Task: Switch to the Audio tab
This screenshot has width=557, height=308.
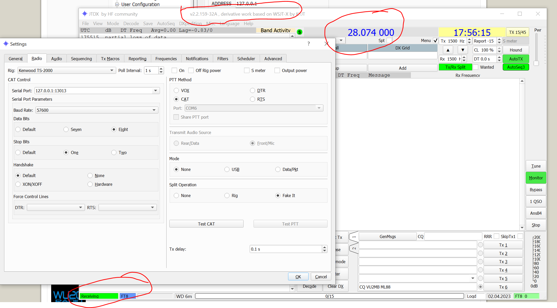Action: click(57, 59)
